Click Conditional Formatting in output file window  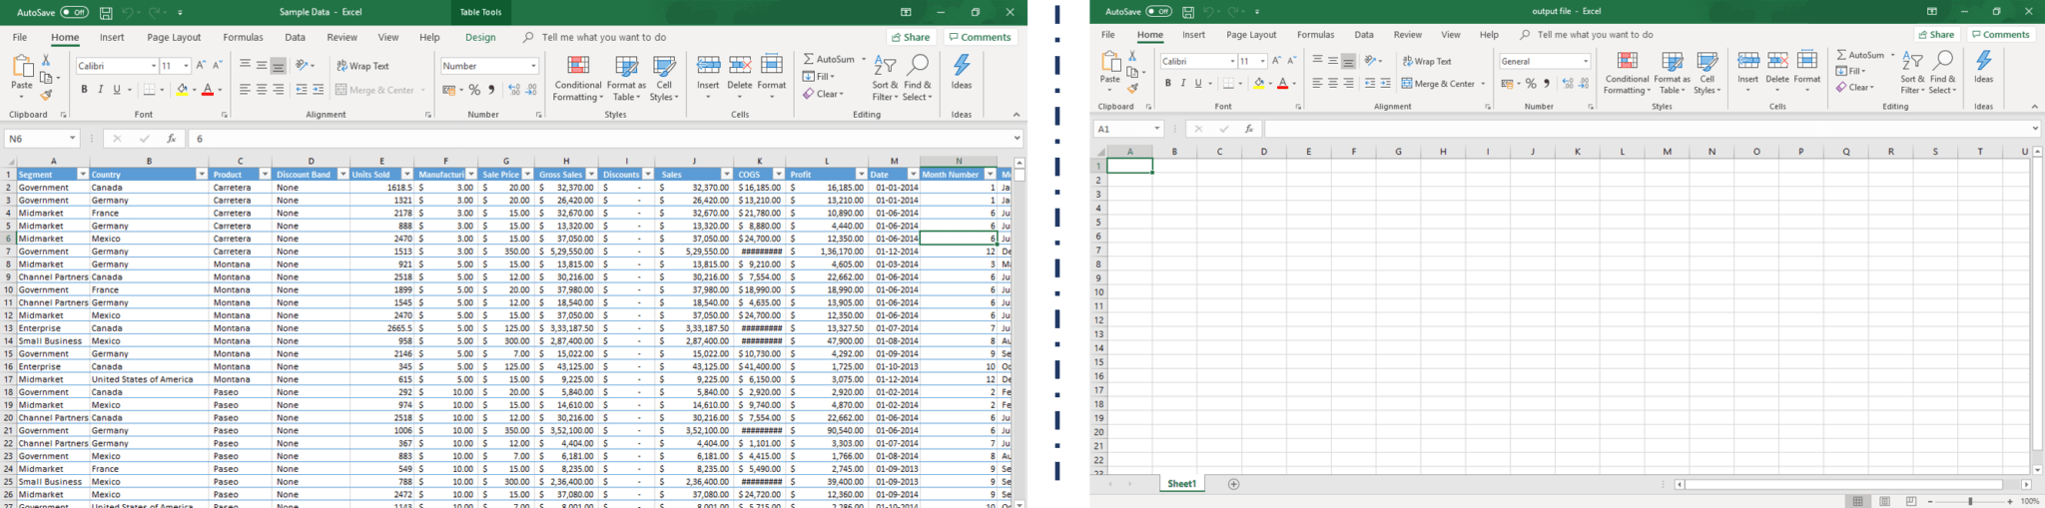click(1627, 73)
